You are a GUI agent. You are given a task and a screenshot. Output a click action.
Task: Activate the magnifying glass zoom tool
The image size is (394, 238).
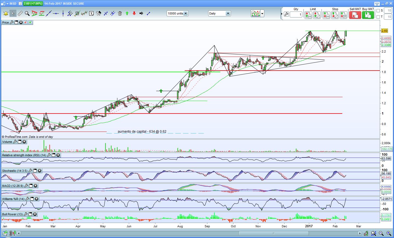27,13
